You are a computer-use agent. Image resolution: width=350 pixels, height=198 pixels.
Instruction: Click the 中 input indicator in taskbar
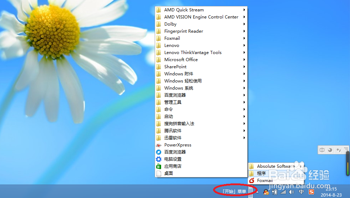[x=301, y=192]
